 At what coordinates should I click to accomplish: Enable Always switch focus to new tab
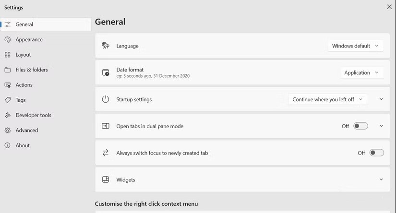377,153
